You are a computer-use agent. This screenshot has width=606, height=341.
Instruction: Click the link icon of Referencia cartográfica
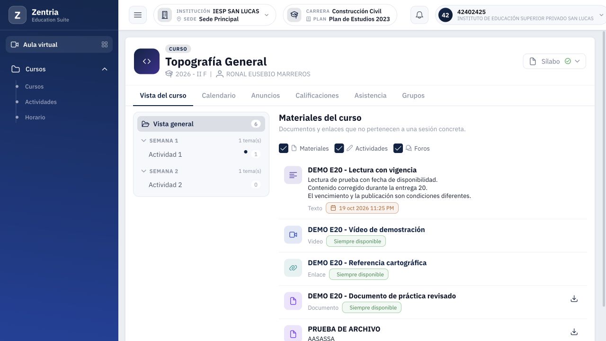coord(293,268)
